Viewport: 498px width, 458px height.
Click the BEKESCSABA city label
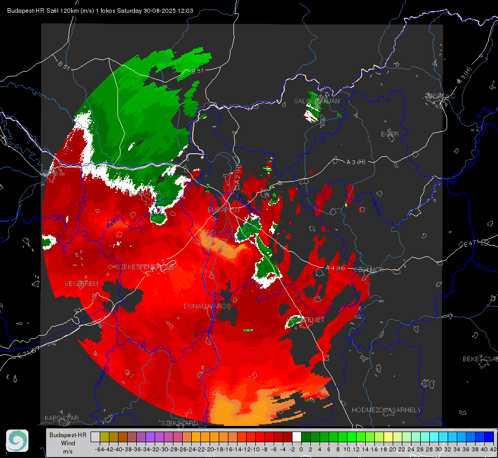[x=480, y=359]
